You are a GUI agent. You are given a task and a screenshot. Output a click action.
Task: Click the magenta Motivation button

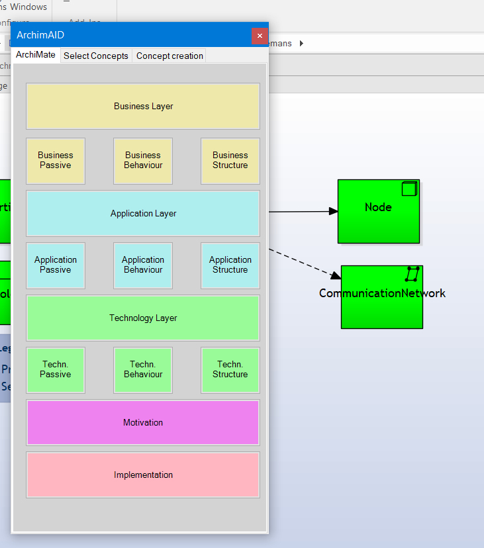pyautogui.click(x=143, y=422)
